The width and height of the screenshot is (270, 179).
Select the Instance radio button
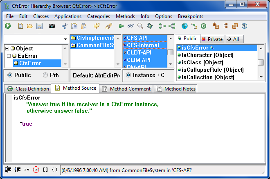click(128, 75)
